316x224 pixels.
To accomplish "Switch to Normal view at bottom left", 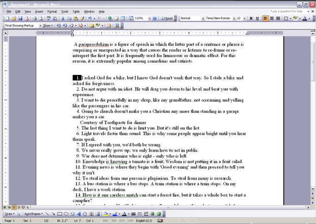I will pyautogui.click(x=5, y=207).
